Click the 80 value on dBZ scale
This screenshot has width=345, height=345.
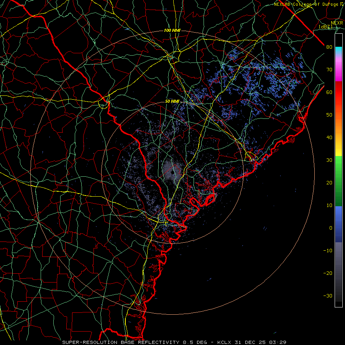coord(329,47)
